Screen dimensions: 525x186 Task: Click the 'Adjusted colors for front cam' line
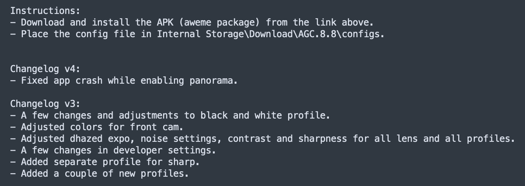point(97,127)
